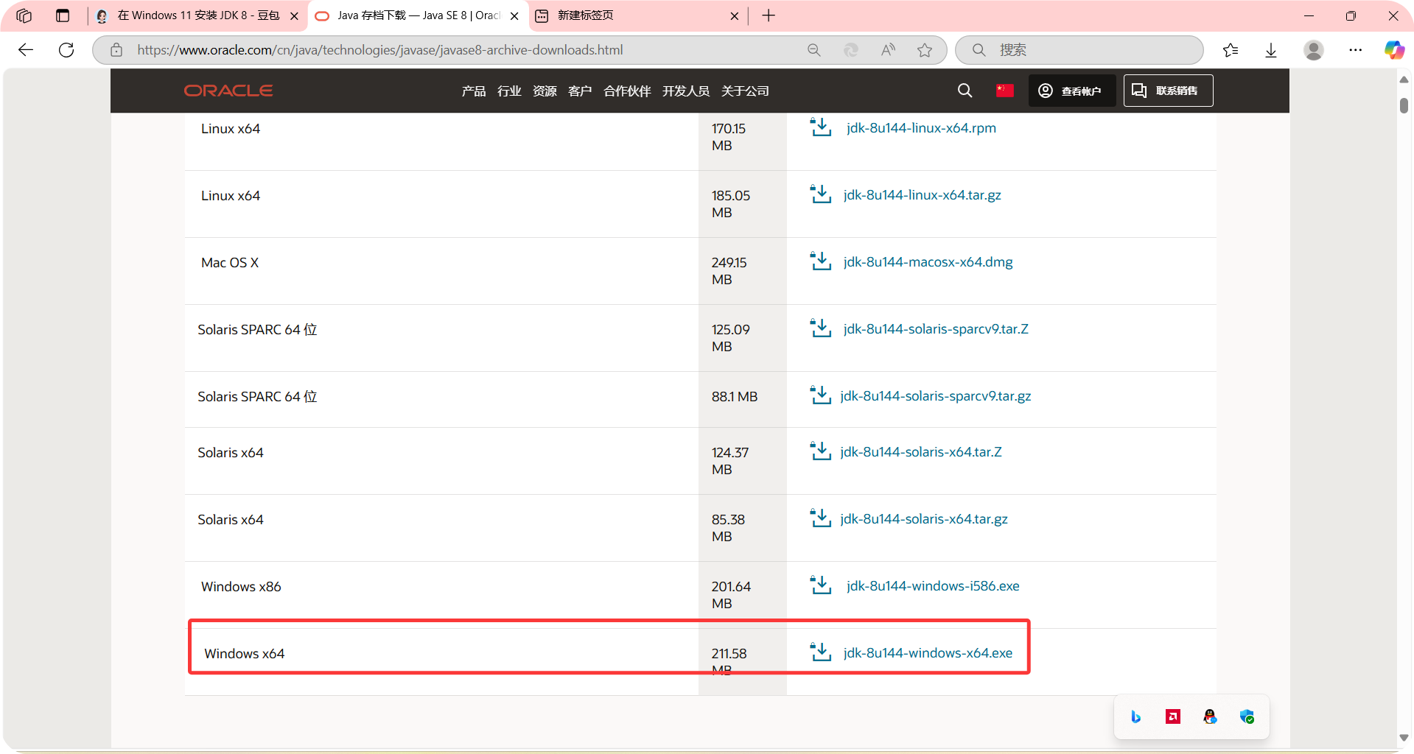Open the favorites list icon in toolbar
Image resolution: width=1414 pixels, height=754 pixels.
coord(1231,50)
